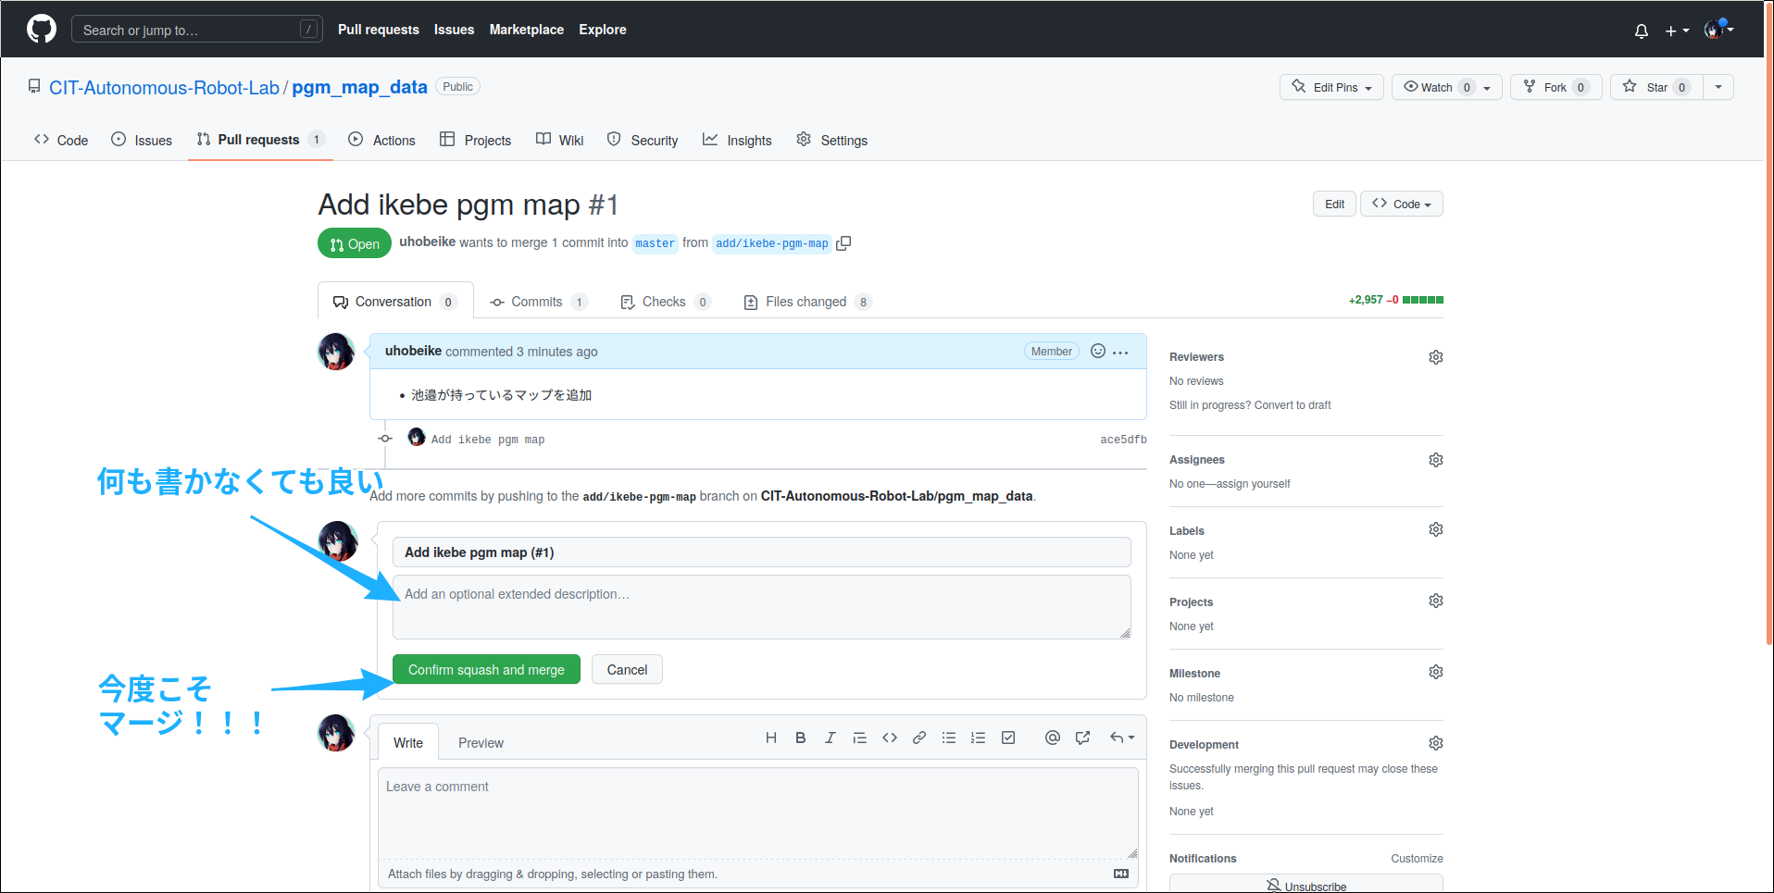Image resolution: width=1774 pixels, height=893 pixels.
Task: Switch to the Preview tab of the comment editor
Action: [480, 742]
